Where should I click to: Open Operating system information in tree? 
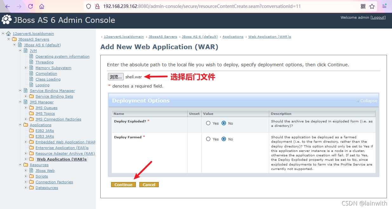pyautogui.click(x=62, y=56)
